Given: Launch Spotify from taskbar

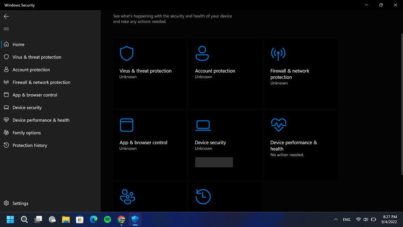Looking at the screenshot, I should [x=107, y=220].
